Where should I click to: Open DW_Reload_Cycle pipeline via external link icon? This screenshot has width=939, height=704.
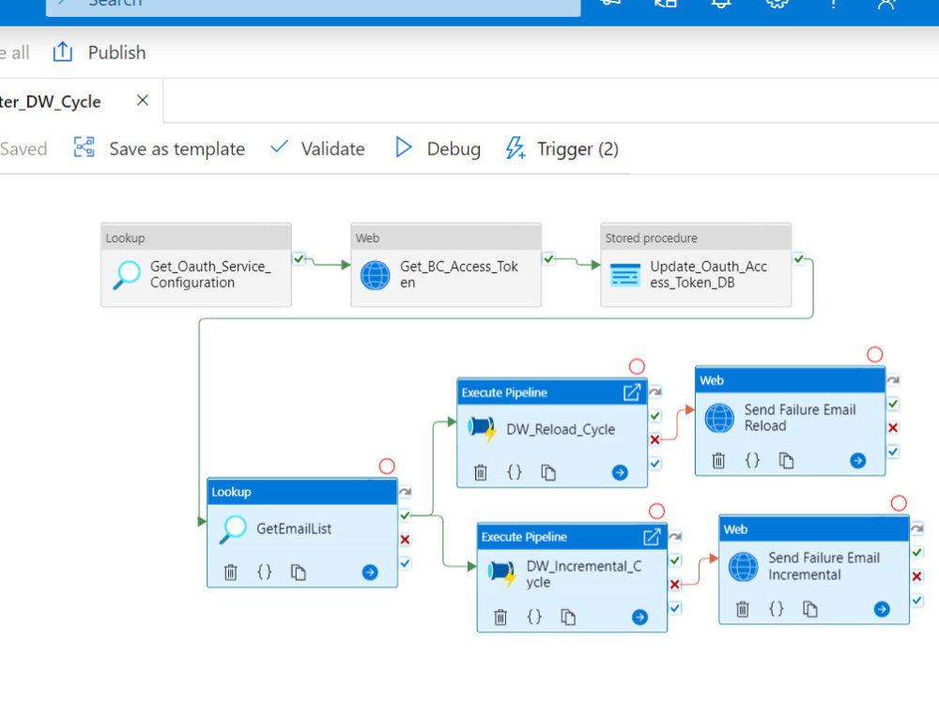coord(632,392)
